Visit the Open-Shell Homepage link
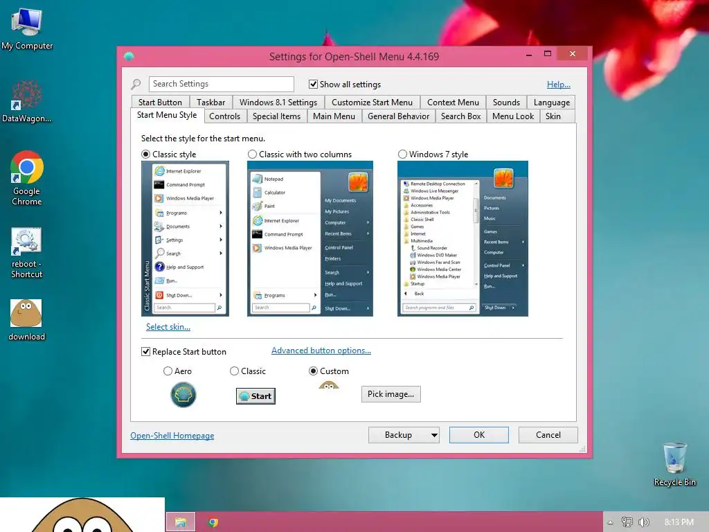Image resolution: width=709 pixels, height=532 pixels. [172, 435]
